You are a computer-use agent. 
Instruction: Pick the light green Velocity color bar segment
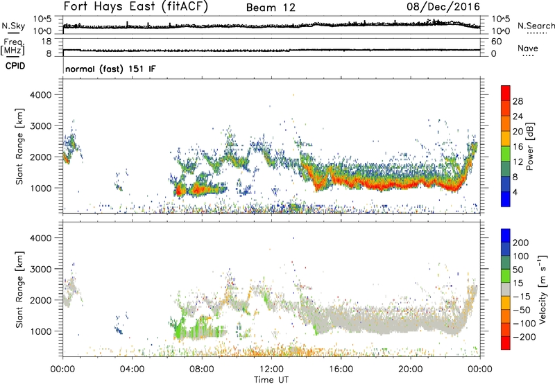point(506,277)
